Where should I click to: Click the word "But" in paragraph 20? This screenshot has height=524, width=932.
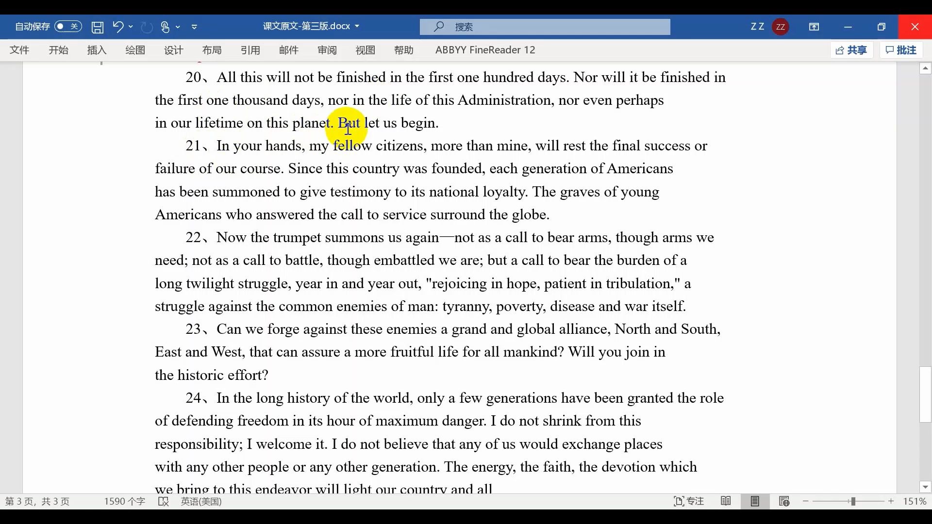[x=349, y=123]
